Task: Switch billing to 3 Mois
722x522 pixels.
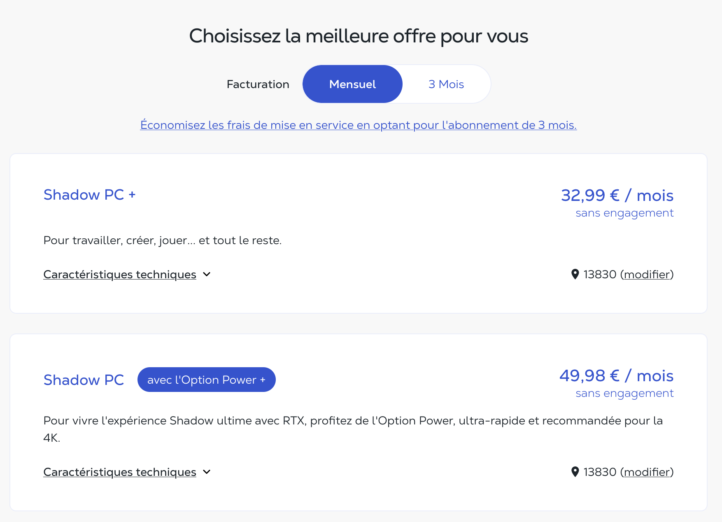Action: [446, 84]
